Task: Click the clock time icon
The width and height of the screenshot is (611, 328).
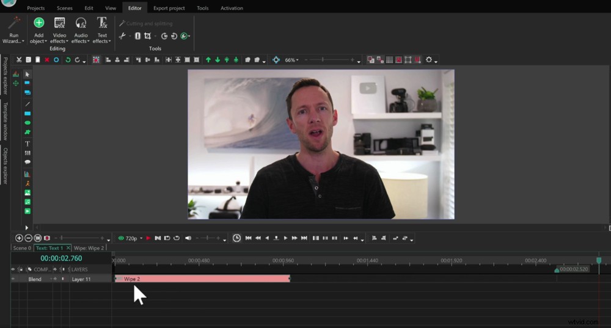Action: (x=236, y=238)
